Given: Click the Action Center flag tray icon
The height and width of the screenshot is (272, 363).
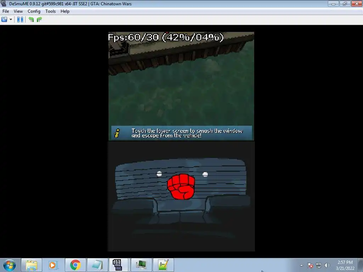Looking at the screenshot, I should coord(310,265).
